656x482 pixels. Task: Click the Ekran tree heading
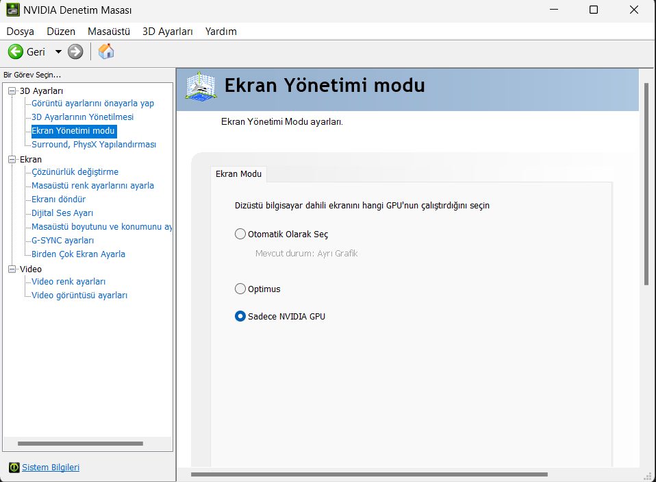31,160
